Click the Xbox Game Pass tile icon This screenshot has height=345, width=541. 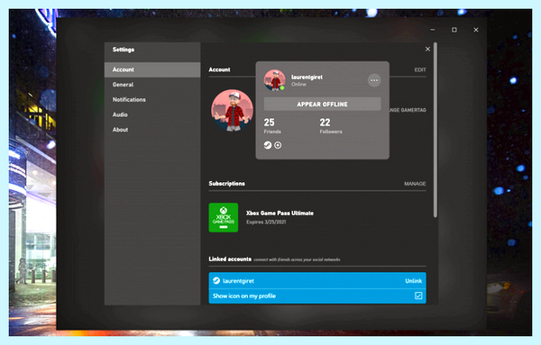(x=224, y=217)
